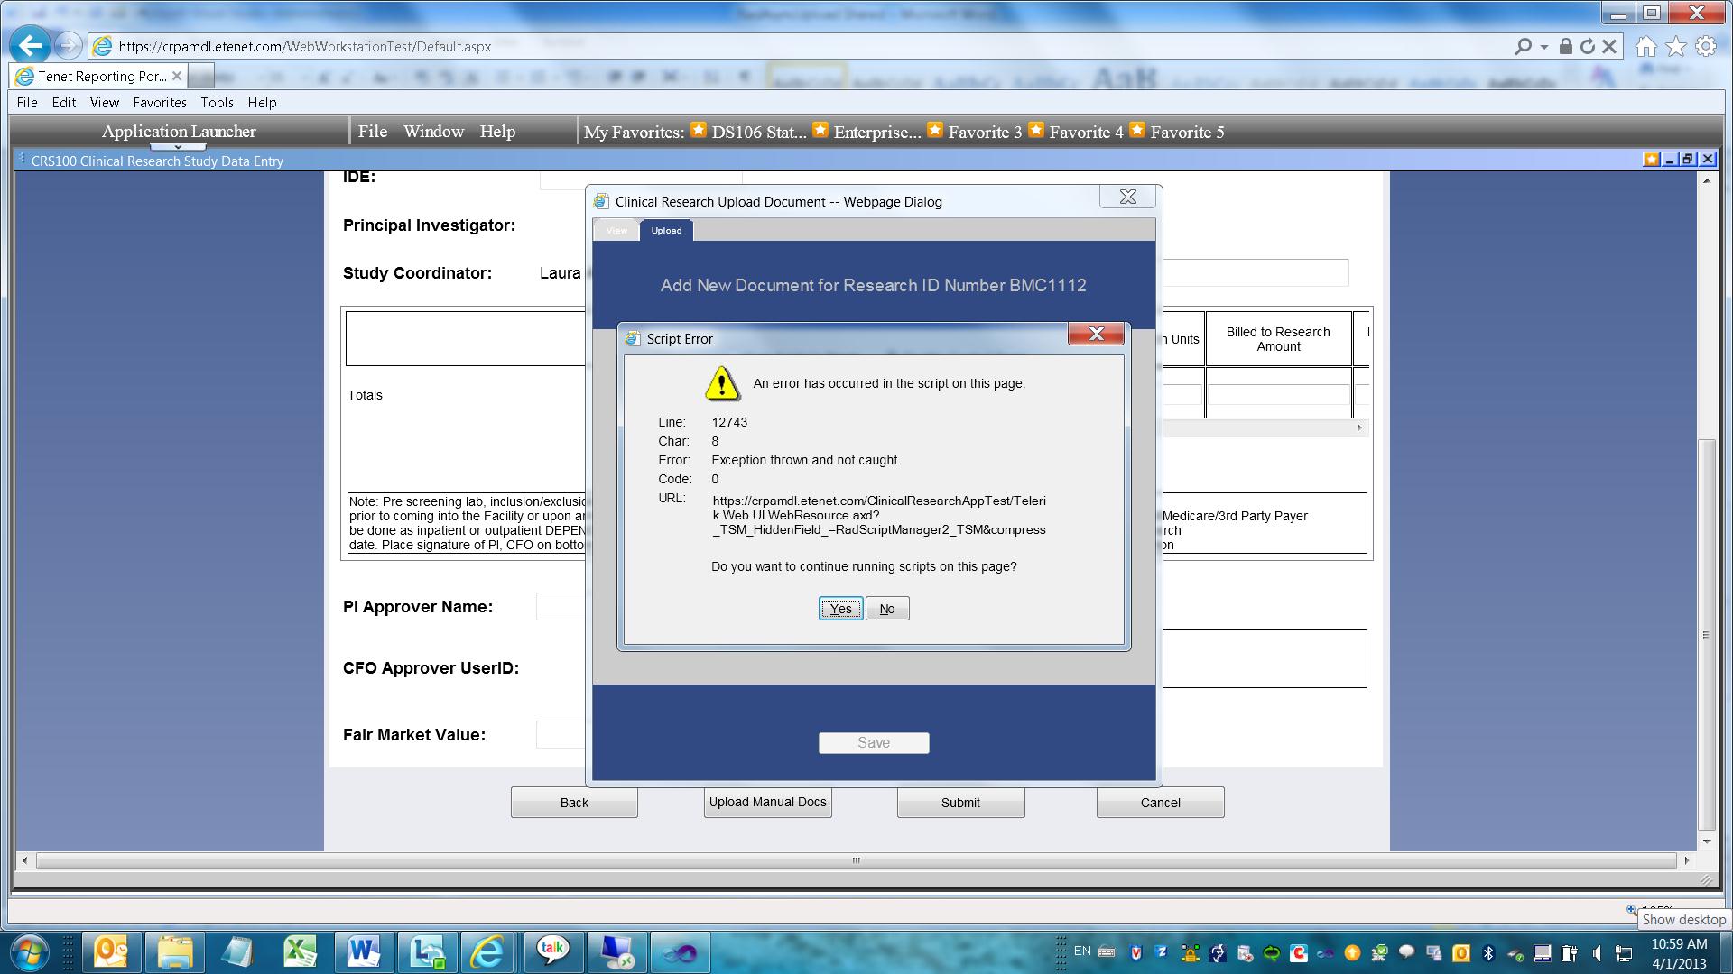Click the Upload Manual Docs button
1733x974 pixels.
[x=767, y=802]
